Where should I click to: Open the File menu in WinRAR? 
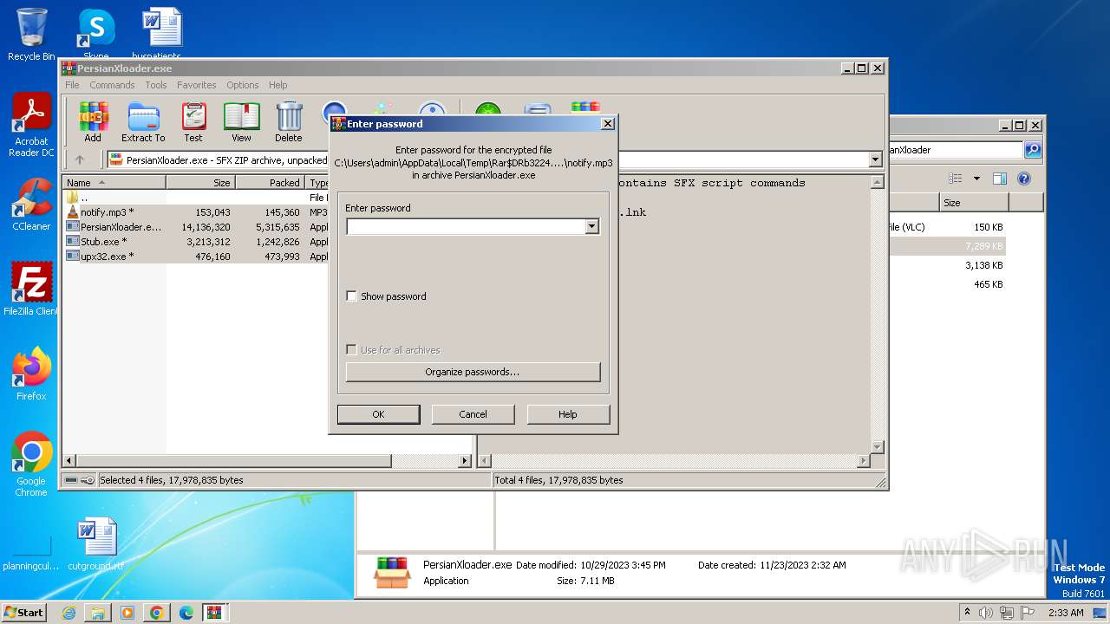(72, 85)
